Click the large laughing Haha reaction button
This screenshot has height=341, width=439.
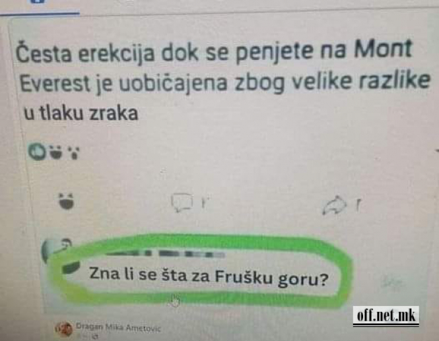pos(67,201)
